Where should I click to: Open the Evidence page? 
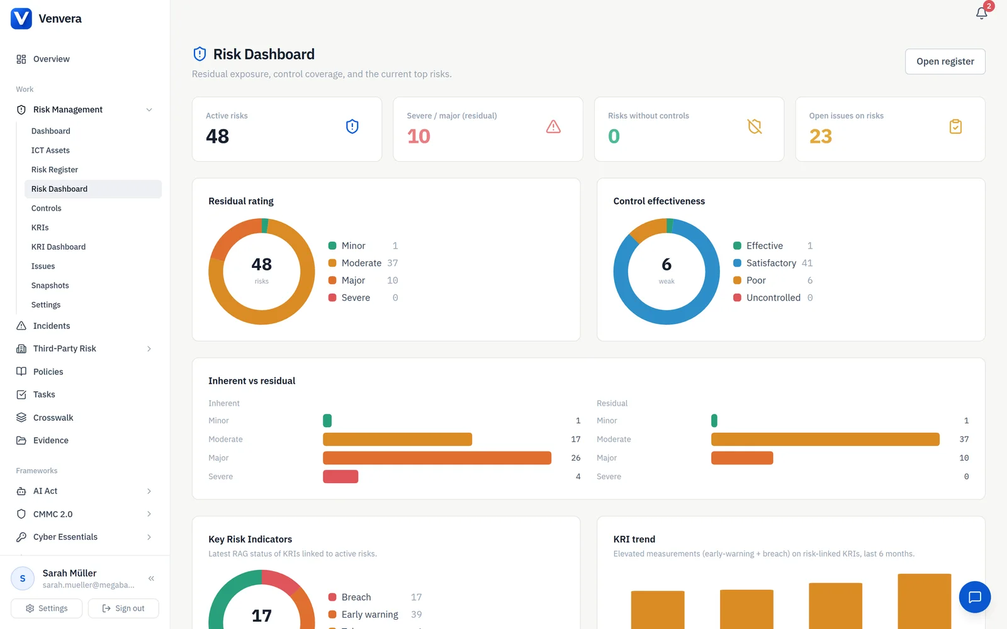(85, 440)
